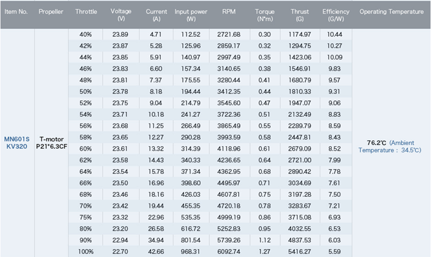
Task: Select the Current (A) column header
Action: 156,14
